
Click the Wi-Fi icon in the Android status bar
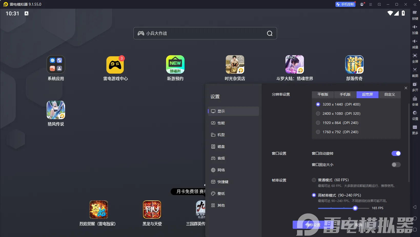pos(390,13)
